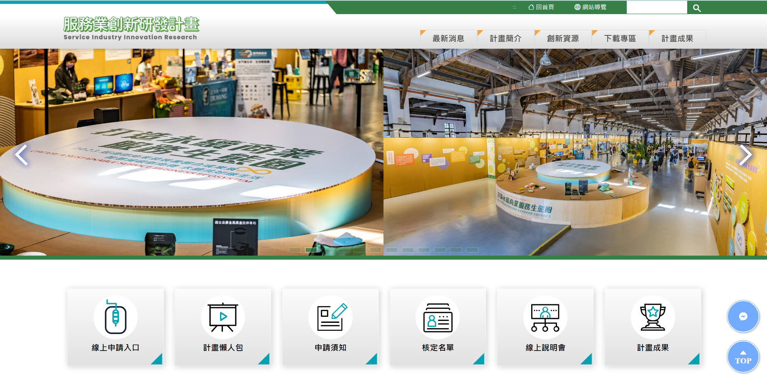Image resolution: width=767 pixels, height=380 pixels.
Task: Open the 計畫簡介 menu
Action: click(505, 39)
